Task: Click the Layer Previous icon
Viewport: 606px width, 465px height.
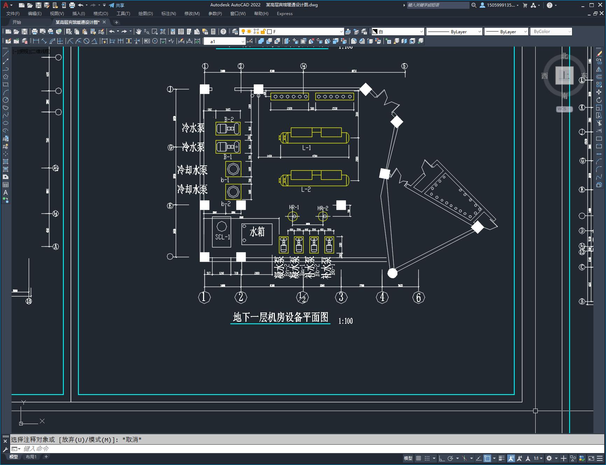Action: pos(356,32)
